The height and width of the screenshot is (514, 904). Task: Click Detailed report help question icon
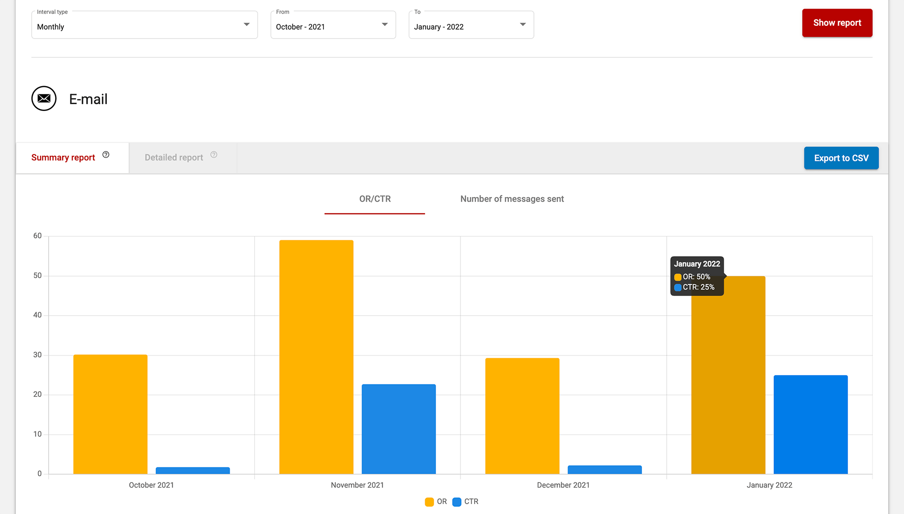214,155
